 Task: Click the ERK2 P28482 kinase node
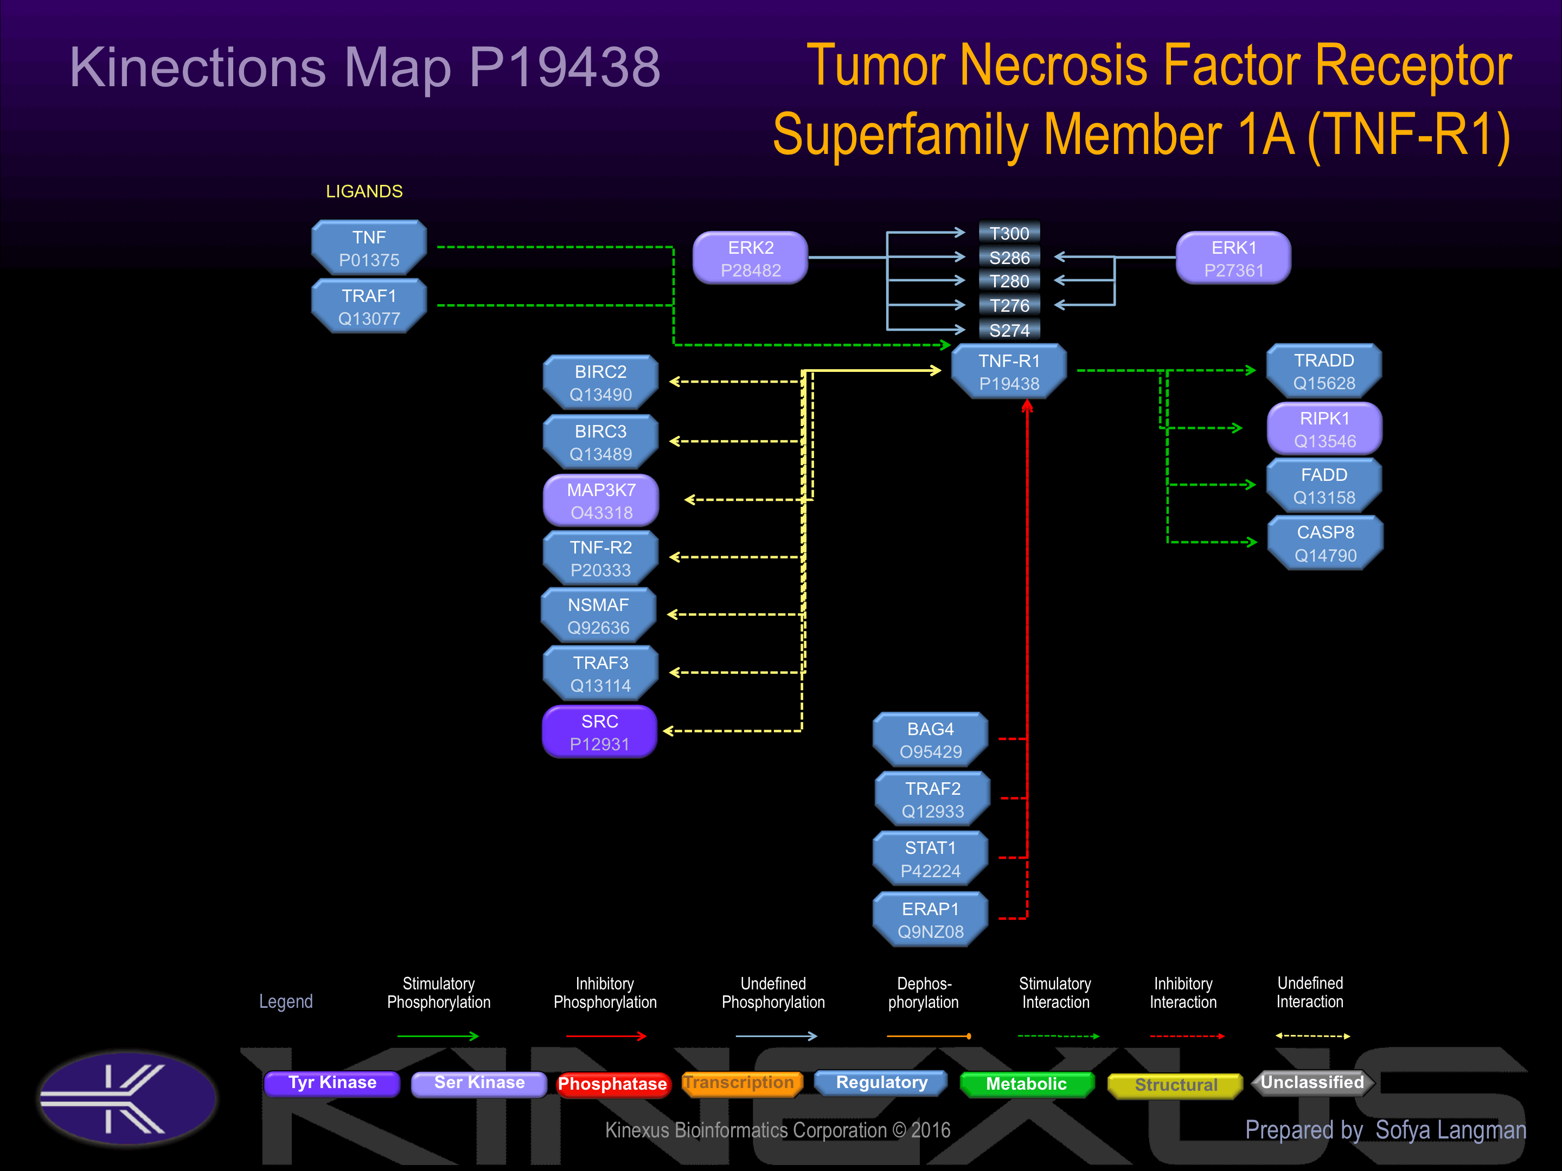[750, 259]
